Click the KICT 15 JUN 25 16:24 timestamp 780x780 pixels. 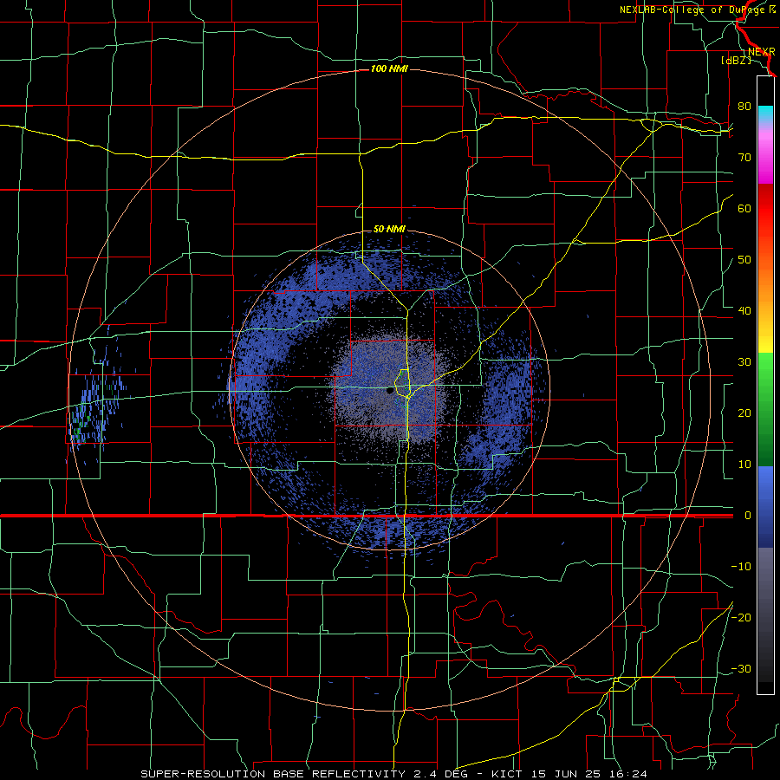[569, 774]
